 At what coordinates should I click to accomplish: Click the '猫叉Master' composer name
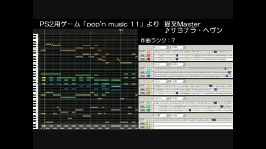(182, 24)
